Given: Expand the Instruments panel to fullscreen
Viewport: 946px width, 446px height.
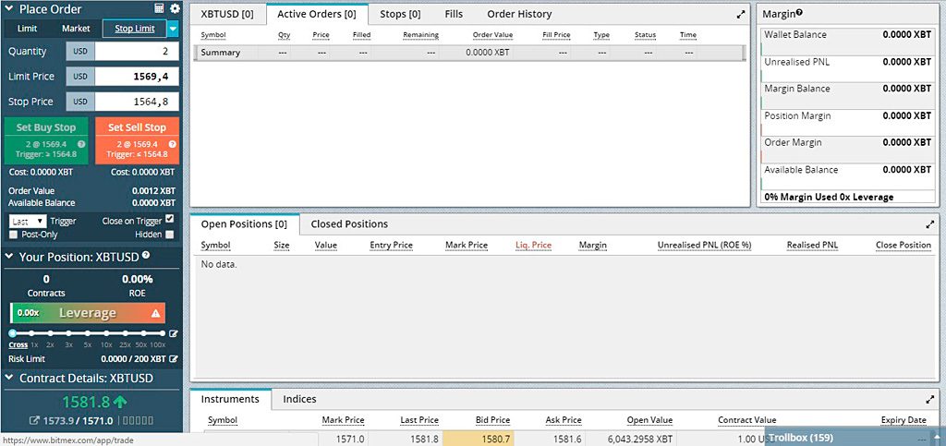Looking at the screenshot, I should click(929, 399).
